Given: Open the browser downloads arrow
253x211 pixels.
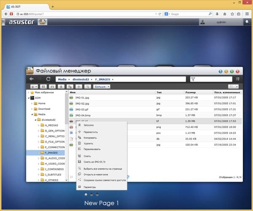Looking at the screenshot, I should [217, 14].
